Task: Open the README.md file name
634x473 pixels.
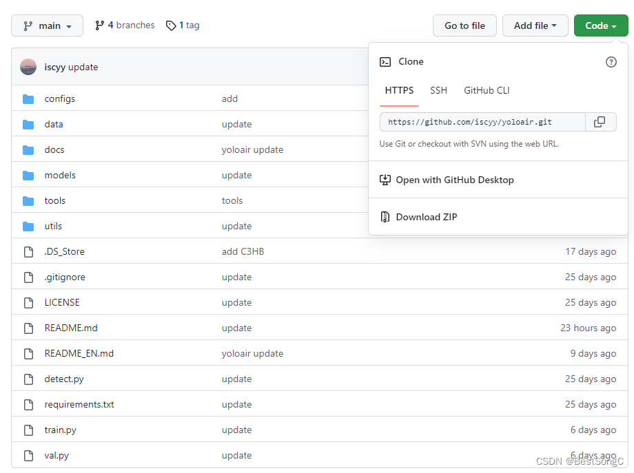Action: click(x=71, y=328)
